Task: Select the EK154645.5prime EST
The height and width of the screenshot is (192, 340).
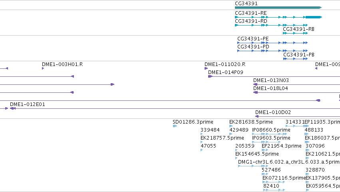Action: (237, 158)
